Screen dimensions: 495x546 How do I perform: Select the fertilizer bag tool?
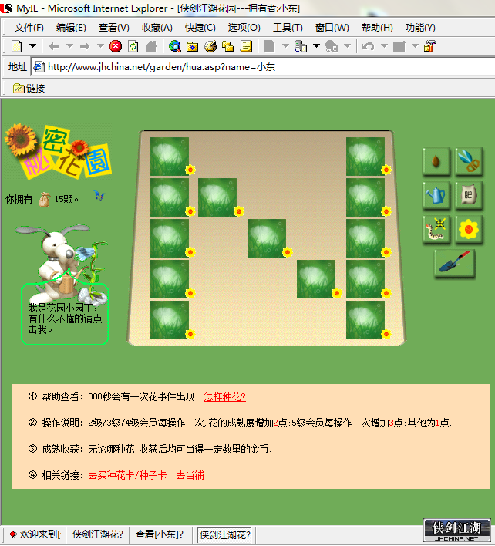click(469, 195)
